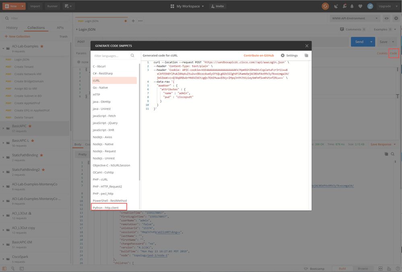Collapse ACI-Lab-Examples collection

pos(3,48)
